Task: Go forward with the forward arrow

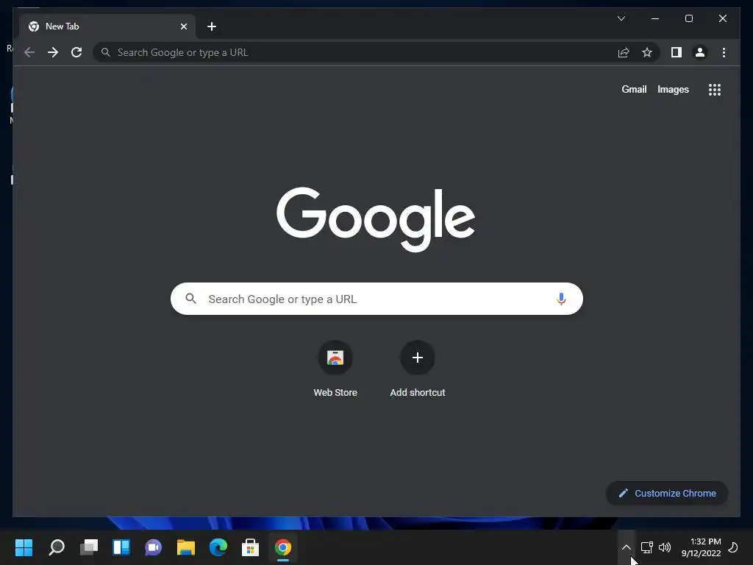Action: pos(53,52)
